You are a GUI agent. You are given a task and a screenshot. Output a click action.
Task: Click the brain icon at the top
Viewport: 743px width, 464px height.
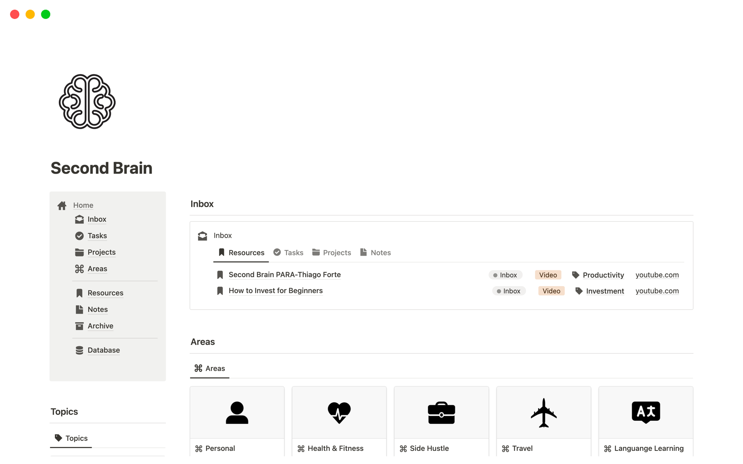86,102
